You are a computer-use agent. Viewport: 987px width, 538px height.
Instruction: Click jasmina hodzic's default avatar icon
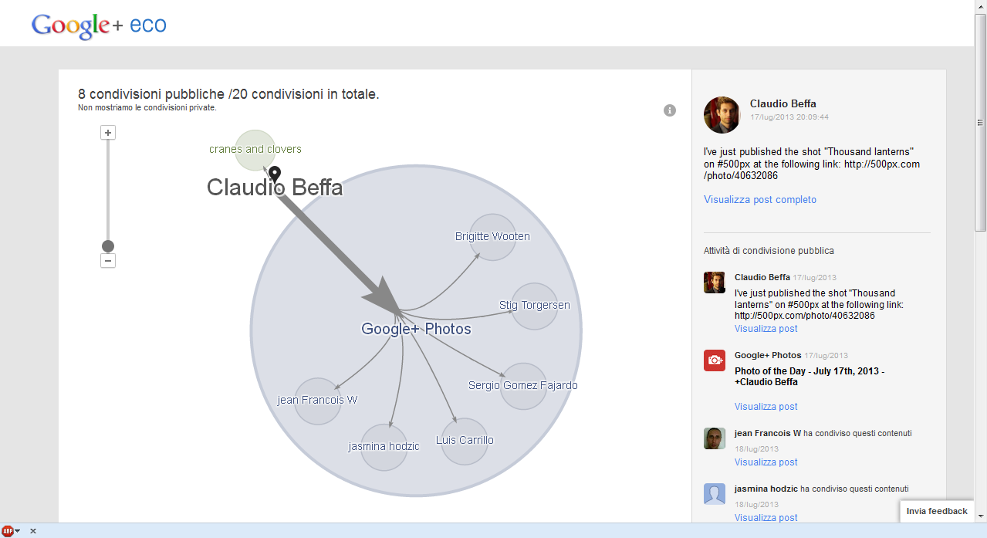[715, 494]
